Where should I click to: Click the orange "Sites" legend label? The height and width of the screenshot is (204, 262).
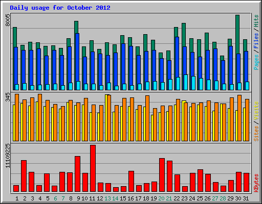pos(256,134)
